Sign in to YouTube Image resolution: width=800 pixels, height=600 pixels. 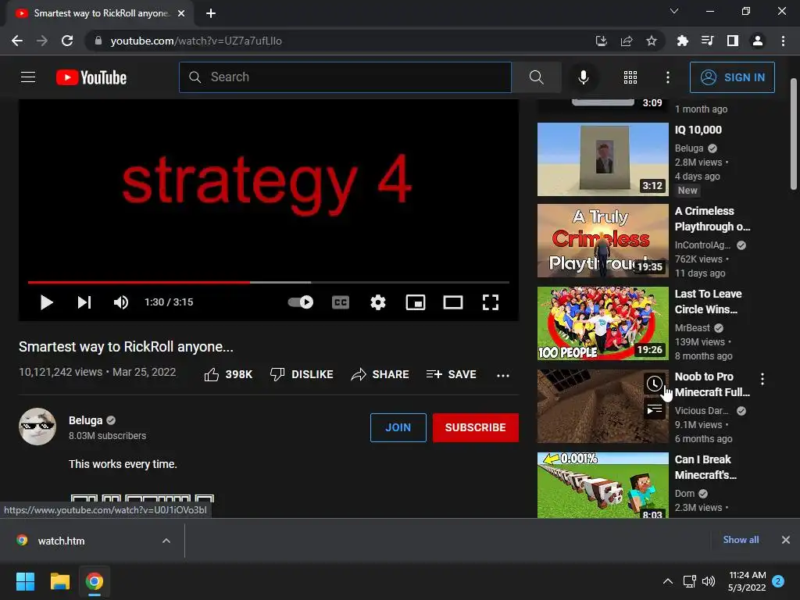(x=732, y=77)
